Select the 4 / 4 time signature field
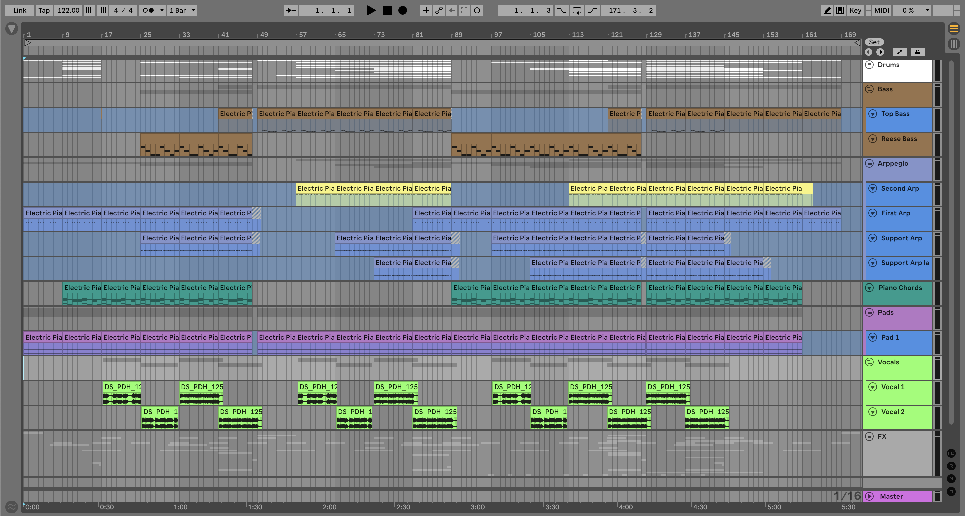 pyautogui.click(x=123, y=10)
